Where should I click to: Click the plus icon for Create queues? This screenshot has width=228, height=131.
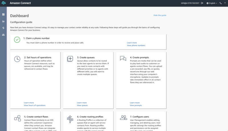tap(70, 59)
